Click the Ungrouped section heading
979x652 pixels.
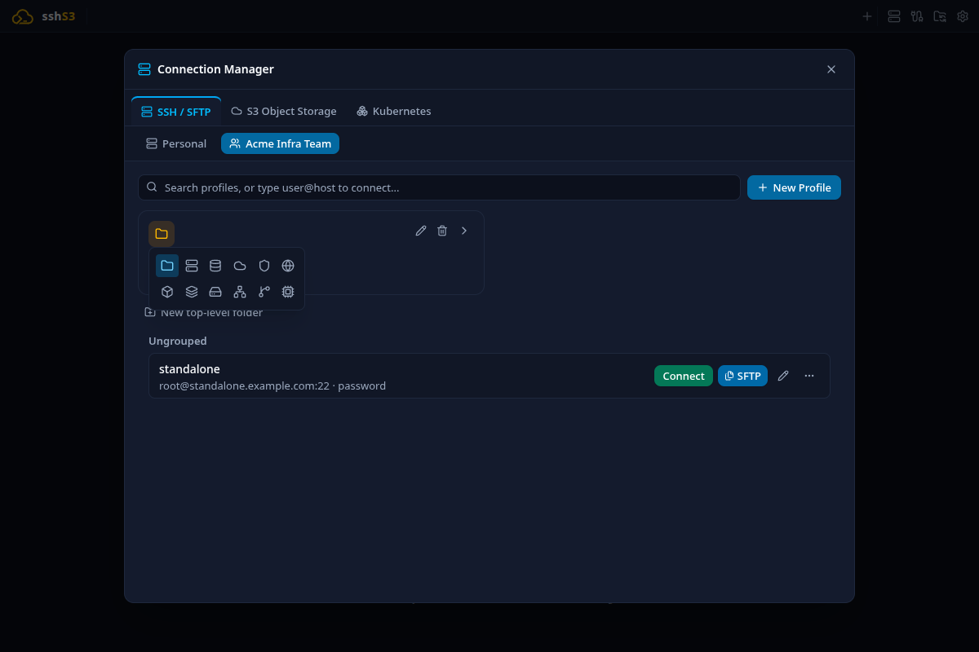click(x=178, y=341)
